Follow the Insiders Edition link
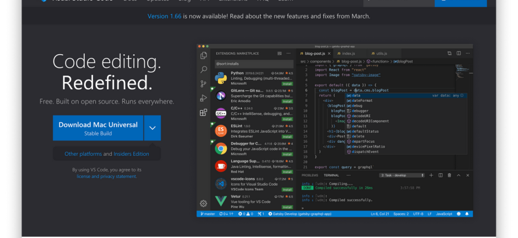Screen dimensions: 518x238 (x=132, y=154)
